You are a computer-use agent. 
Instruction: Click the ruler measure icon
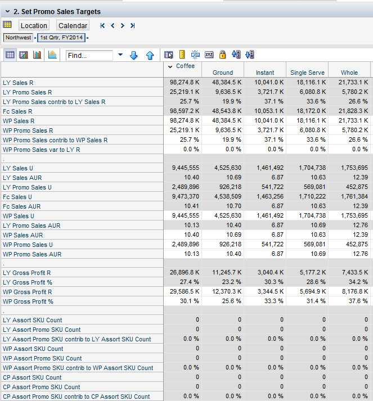182,55
